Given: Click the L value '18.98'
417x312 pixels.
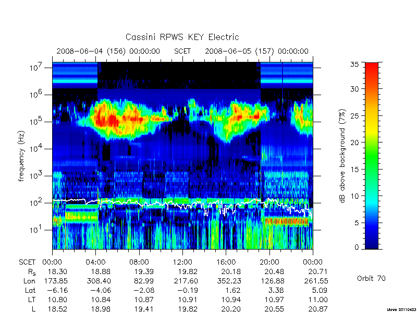Looking at the screenshot, I should 101,309.
